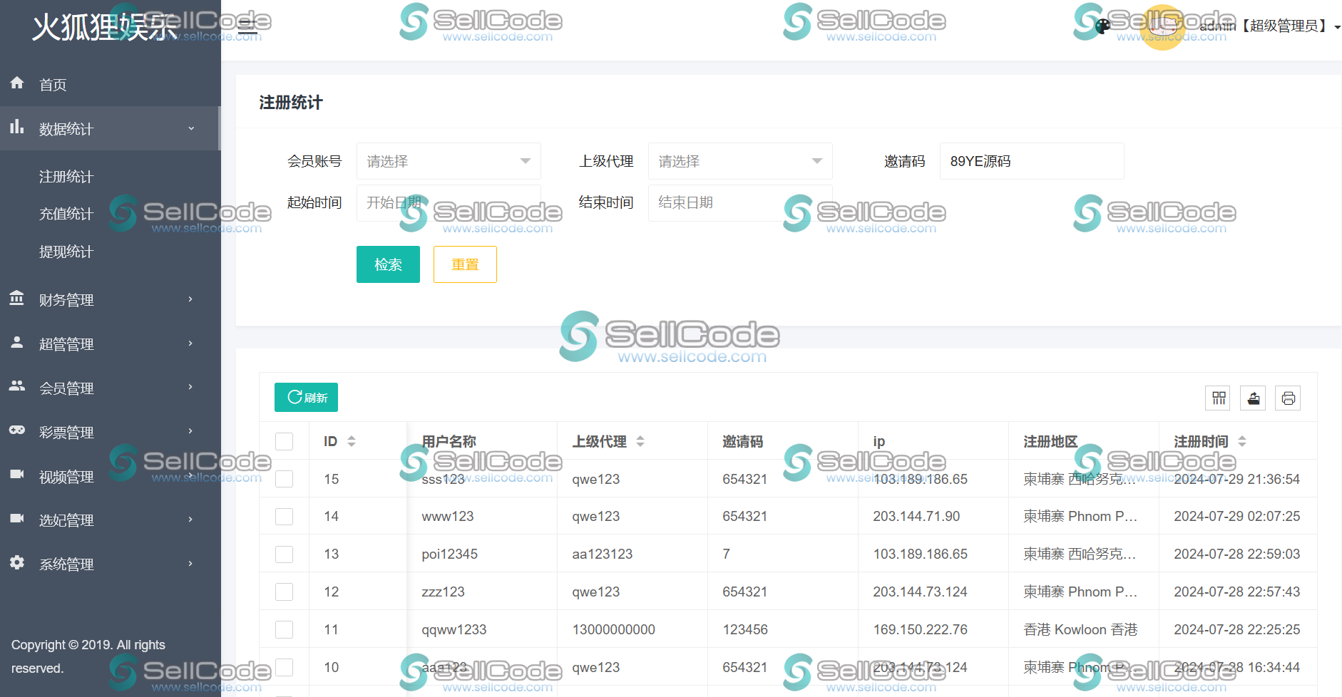
Task: Check the row with ID 13
Action: tap(284, 554)
